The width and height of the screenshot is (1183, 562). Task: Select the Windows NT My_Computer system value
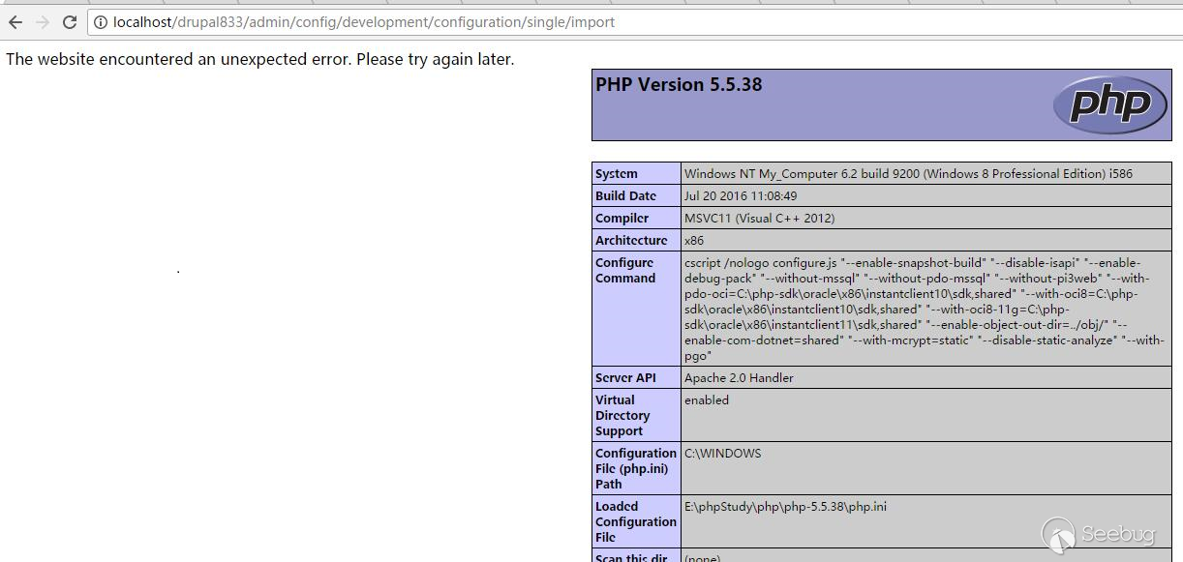(908, 174)
